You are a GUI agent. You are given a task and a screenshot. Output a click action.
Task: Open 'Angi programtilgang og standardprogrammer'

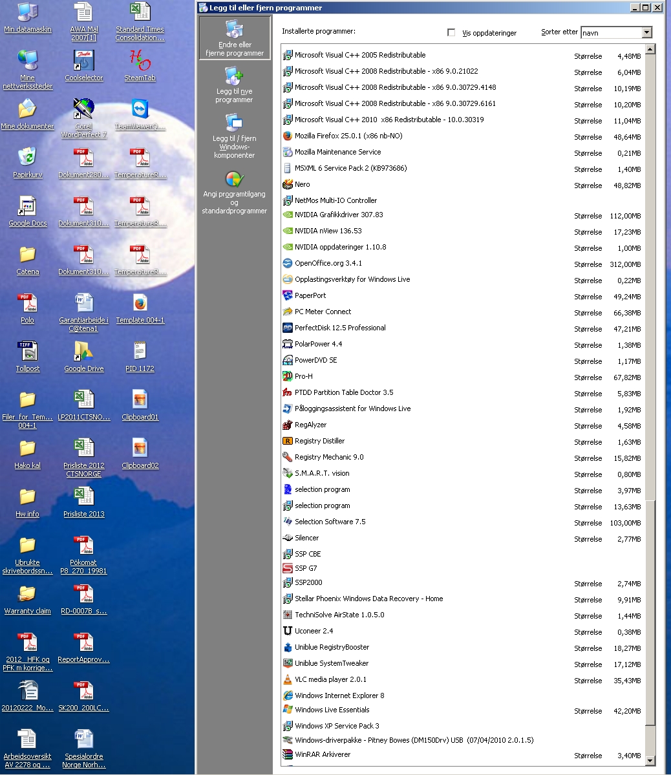coord(234,192)
